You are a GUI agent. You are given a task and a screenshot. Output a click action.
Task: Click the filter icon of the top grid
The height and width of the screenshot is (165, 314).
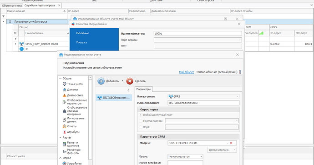(x=3, y=16)
